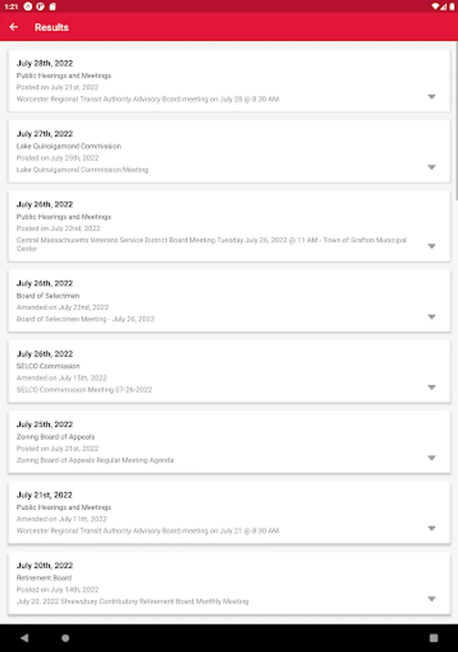Viewport: 458px width, 652px height.
Task: Tap Android recent apps square
Action: click(x=433, y=638)
